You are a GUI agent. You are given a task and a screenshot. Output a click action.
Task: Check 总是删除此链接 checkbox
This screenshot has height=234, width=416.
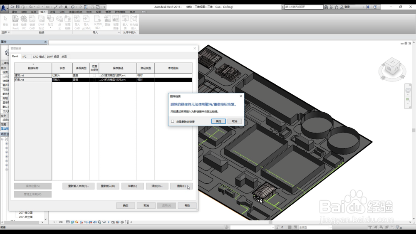(173, 121)
